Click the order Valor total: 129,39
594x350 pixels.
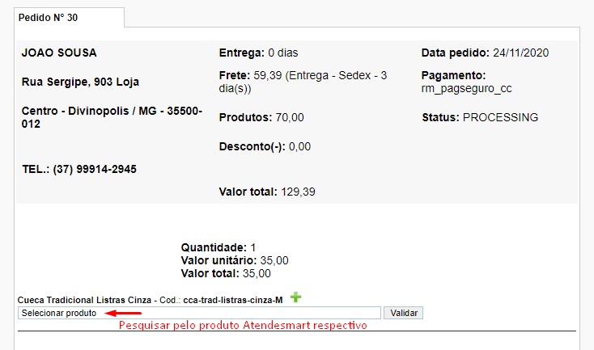coord(266,192)
